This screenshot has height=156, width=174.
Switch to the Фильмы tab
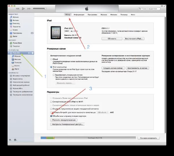tap(114, 14)
